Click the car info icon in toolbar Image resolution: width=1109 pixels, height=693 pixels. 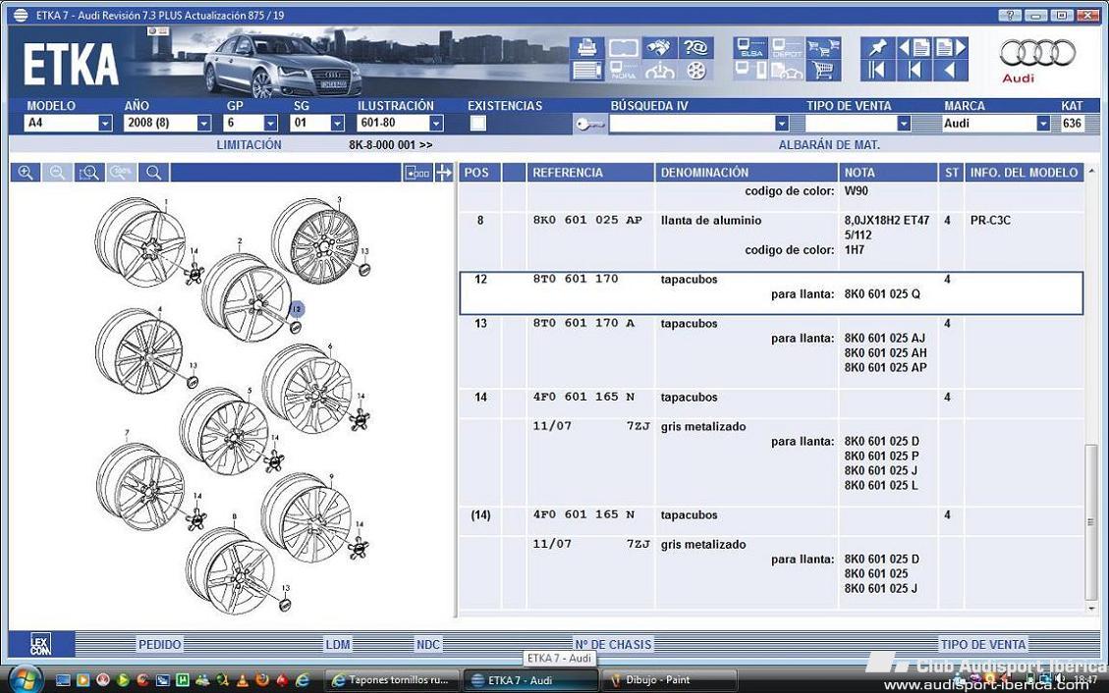click(x=659, y=70)
